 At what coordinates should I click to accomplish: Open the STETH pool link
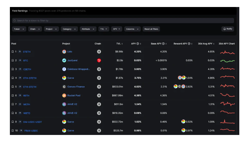point(27,52)
